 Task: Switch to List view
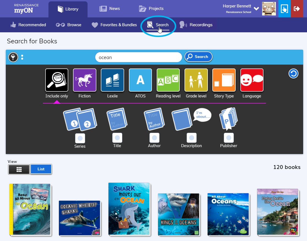41,169
